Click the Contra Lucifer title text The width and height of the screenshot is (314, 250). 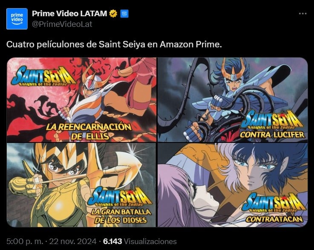point(272,134)
